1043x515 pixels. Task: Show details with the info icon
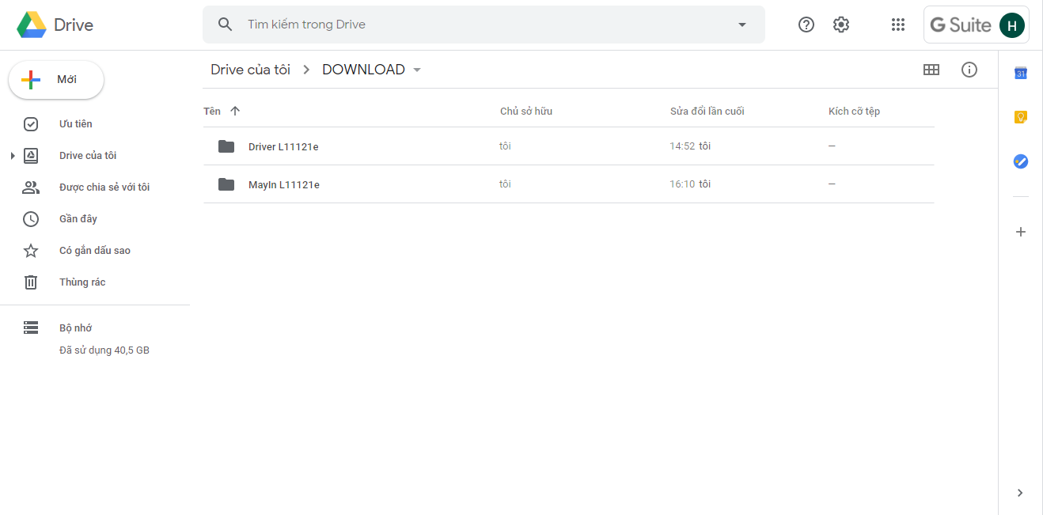(969, 70)
